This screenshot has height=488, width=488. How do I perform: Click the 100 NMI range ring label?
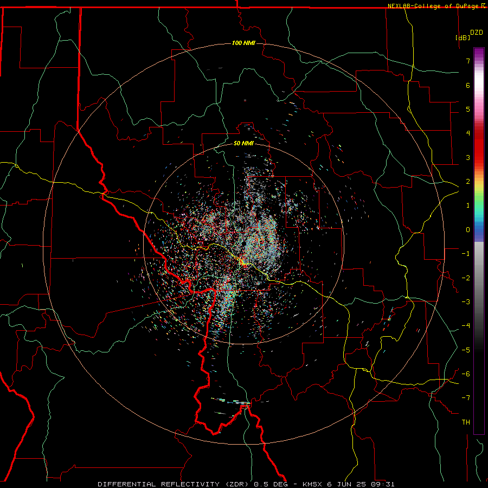pos(243,43)
